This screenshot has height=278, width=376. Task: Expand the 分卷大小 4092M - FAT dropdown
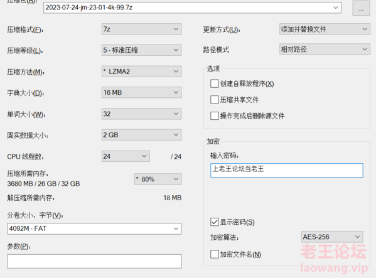pyautogui.click(x=94, y=228)
